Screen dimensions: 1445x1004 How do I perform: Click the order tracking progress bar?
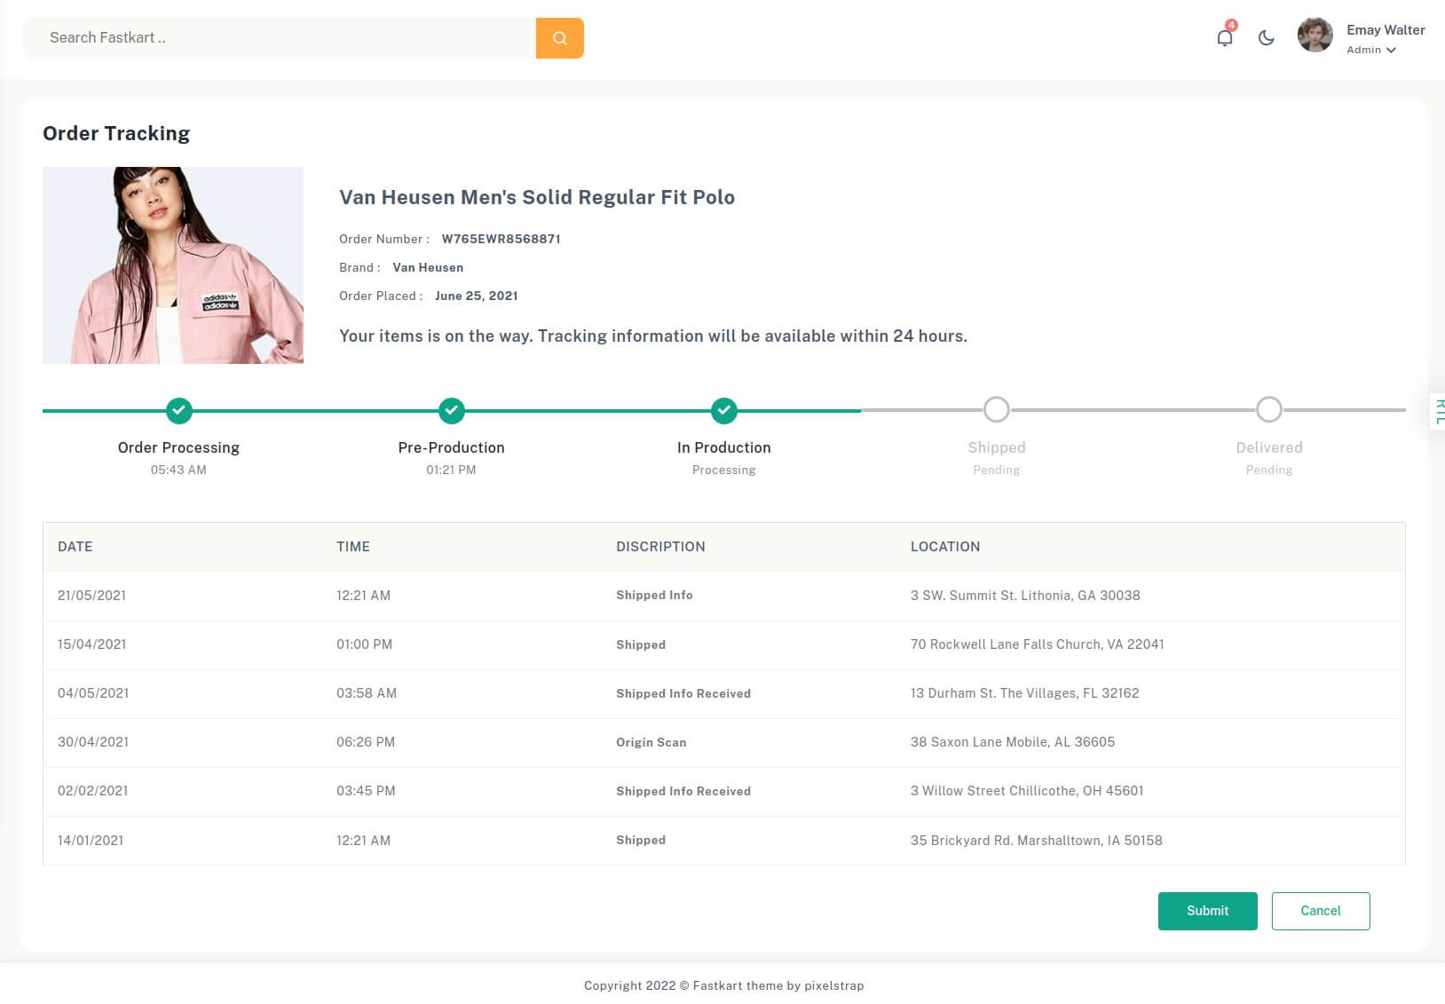click(x=586, y=411)
